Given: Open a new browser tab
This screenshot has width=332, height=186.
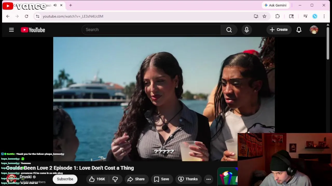Looking at the screenshot, I should point(71,5).
